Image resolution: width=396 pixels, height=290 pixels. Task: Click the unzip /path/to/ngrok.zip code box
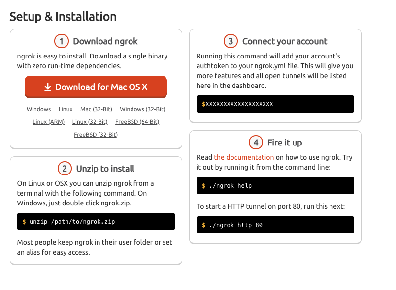[x=96, y=222]
